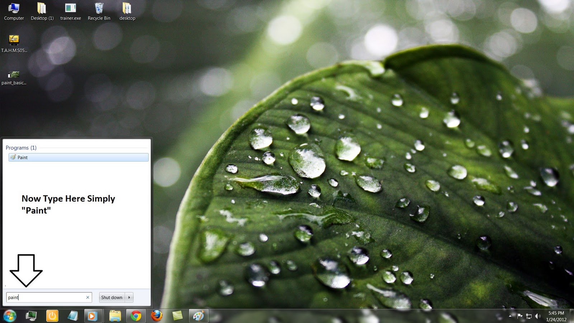Expand hidden tray icons with the chevron

click(x=510, y=316)
